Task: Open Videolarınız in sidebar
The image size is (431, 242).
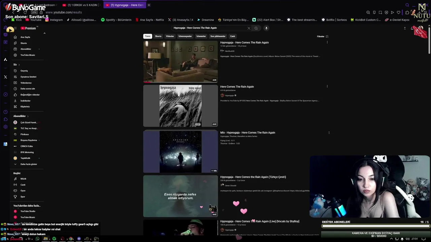Action: click(26, 83)
